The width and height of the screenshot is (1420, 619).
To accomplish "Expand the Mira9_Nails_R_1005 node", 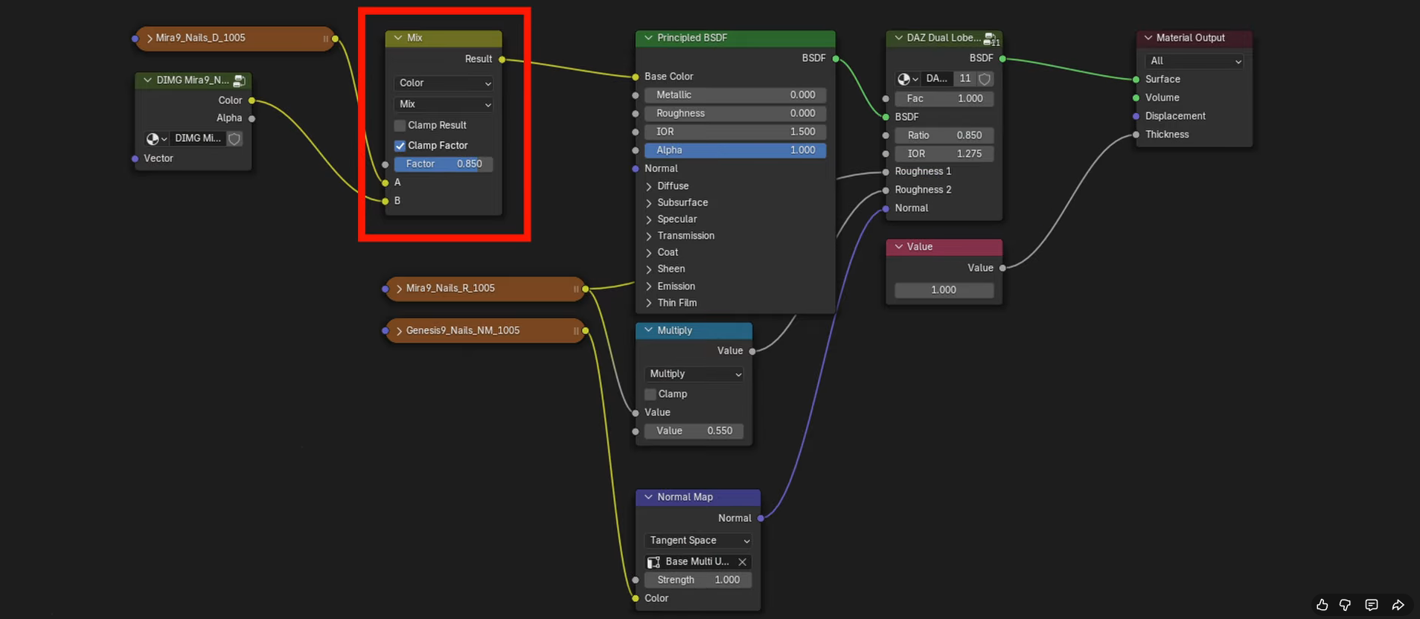I will (x=399, y=289).
